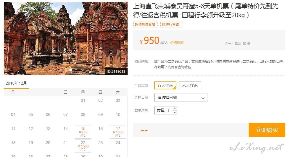Click calendar date 20
This screenshot has height=157, width=287.
[x=48, y=143]
